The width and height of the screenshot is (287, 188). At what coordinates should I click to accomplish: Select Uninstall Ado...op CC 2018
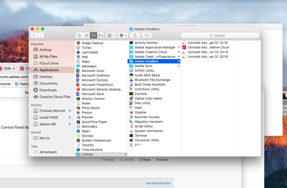[207, 57]
